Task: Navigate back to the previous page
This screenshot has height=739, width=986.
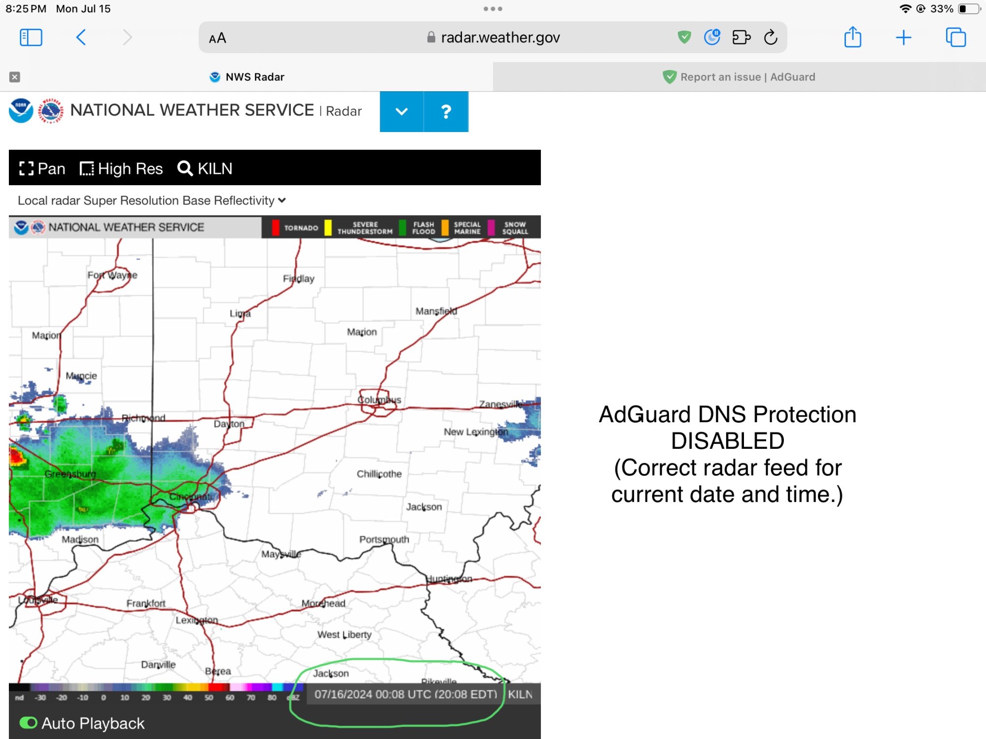Action: [x=82, y=37]
